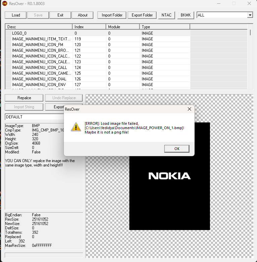
Task: Click the Nokia logo image preview
Action: (169, 176)
